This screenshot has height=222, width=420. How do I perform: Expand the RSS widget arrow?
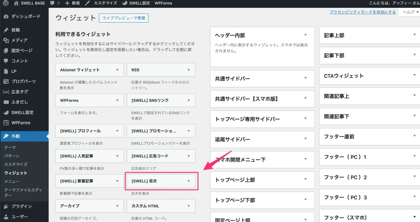click(x=189, y=70)
